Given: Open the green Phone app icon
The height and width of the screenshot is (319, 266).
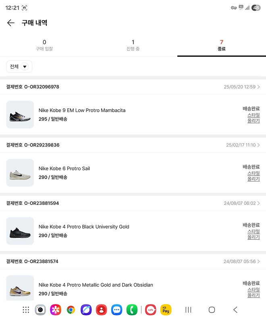Looking at the screenshot, I should pyautogui.click(x=132, y=310).
